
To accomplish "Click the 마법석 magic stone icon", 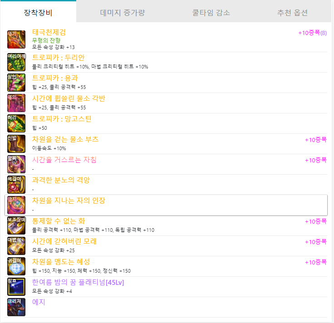I will click(x=16, y=246).
